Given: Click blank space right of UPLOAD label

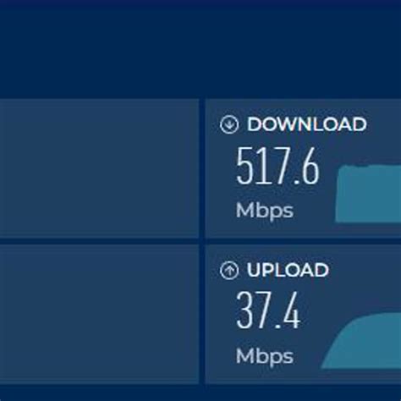Looking at the screenshot, I should click(365, 270).
